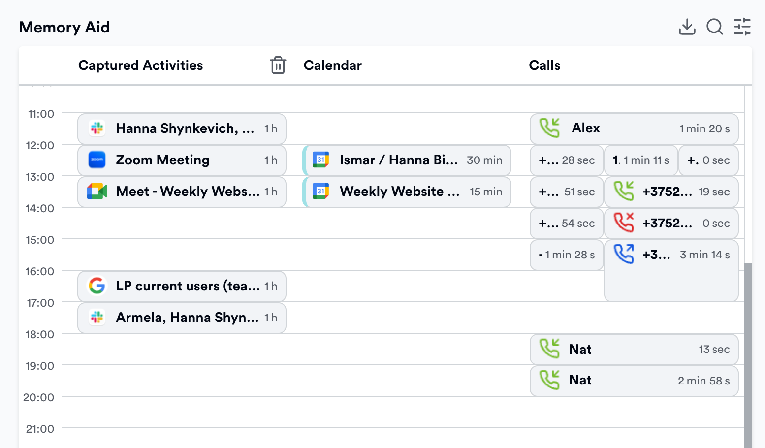Click the Slack icon on Hanna Shynkevich activity
This screenshot has height=448, width=765.
tap(97, 128)
